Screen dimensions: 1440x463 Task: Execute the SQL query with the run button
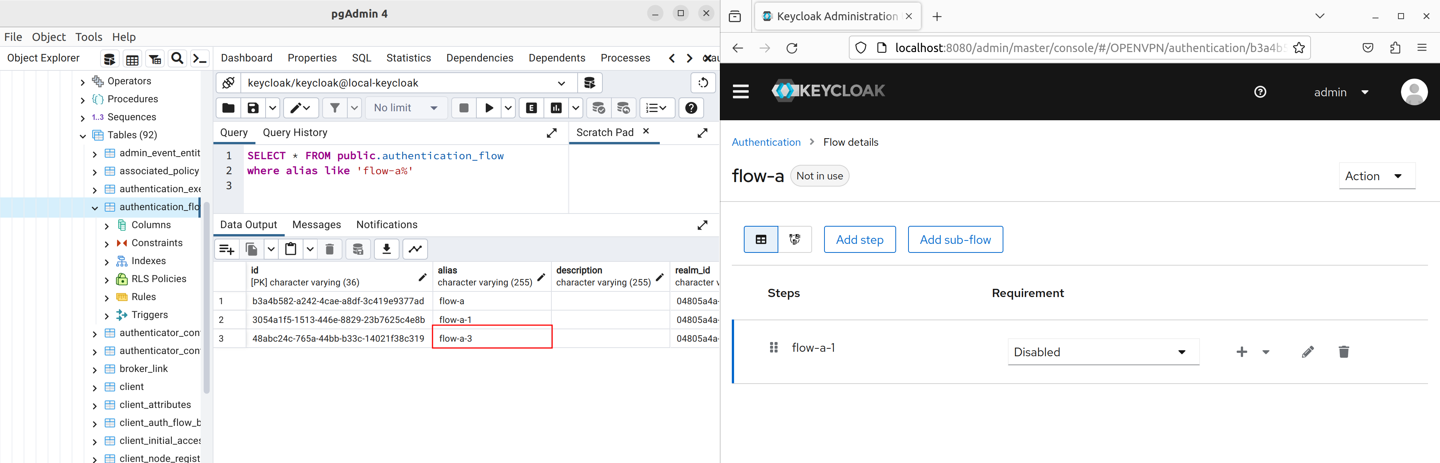click(x=489, y=108)
